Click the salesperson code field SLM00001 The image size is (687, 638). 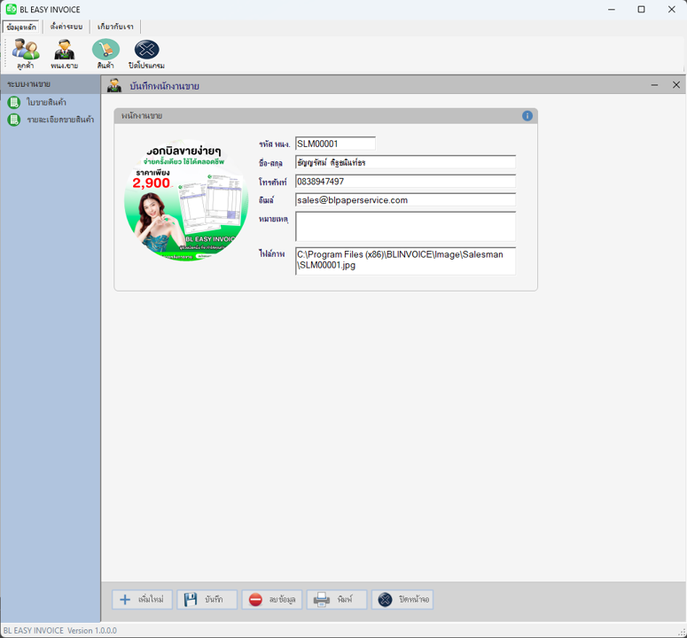(x=335, y=144)
